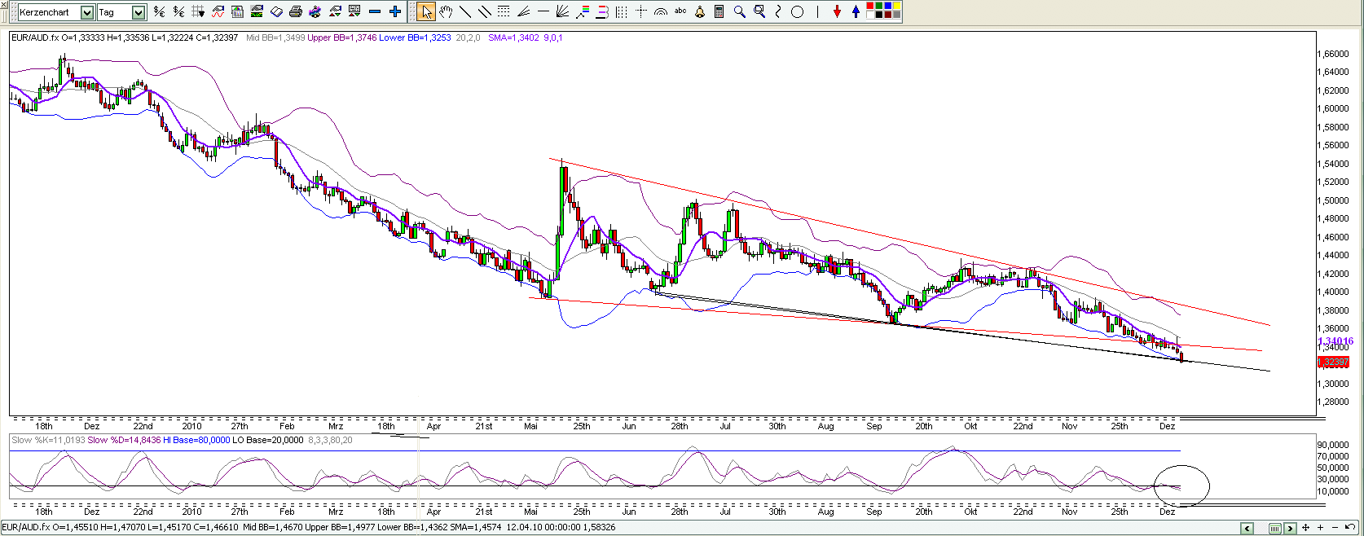Open the grid options dropdown icon
The width and height of the screenshot is (1364, 536).
coord(197,11)
